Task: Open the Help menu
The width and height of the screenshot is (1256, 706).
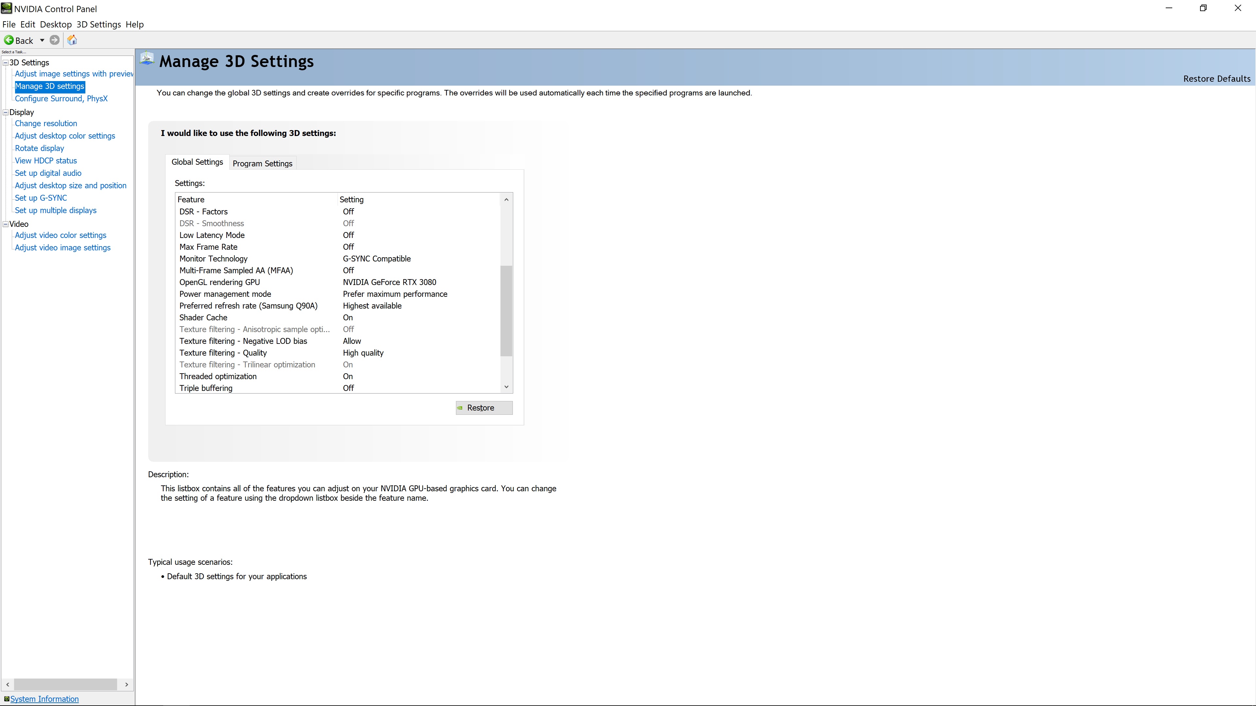Action: click(x=134, y=25)
